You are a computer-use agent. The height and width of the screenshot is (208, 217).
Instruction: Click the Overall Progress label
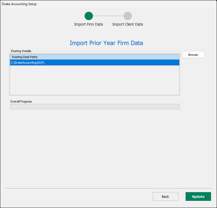[21, 102]
